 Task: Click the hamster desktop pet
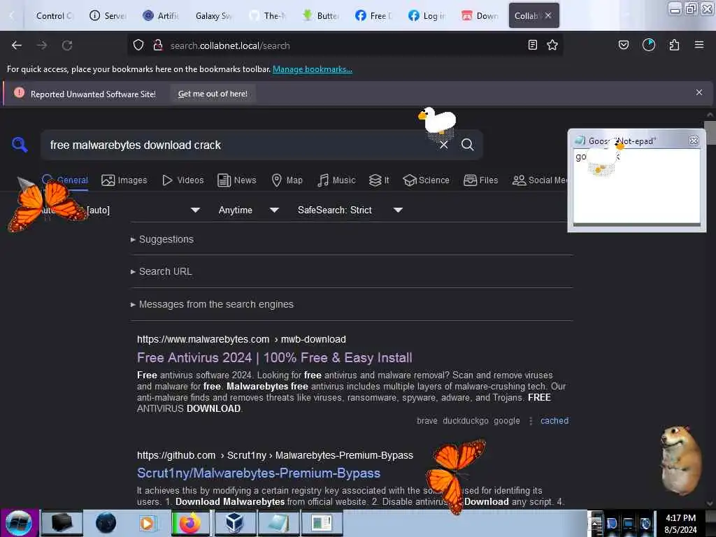[x=681, y=460]
